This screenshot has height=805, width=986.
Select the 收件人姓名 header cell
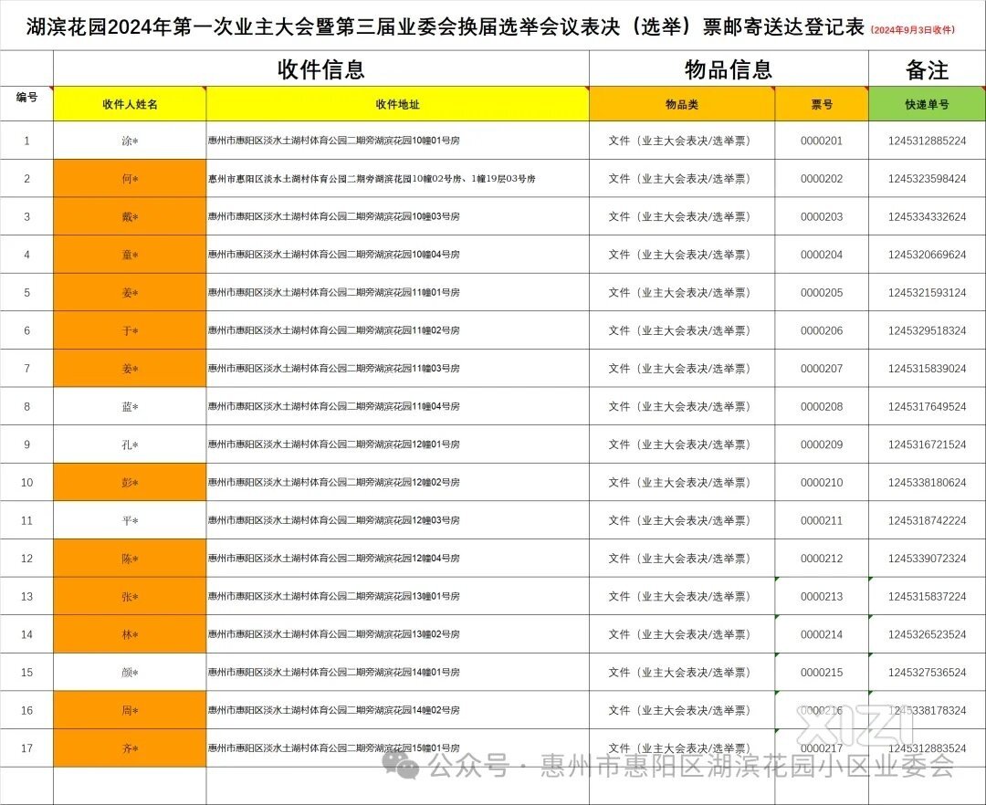(131, 104)
